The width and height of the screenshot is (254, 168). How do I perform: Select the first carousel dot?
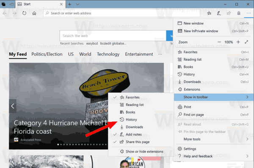(x=58, y=144)
